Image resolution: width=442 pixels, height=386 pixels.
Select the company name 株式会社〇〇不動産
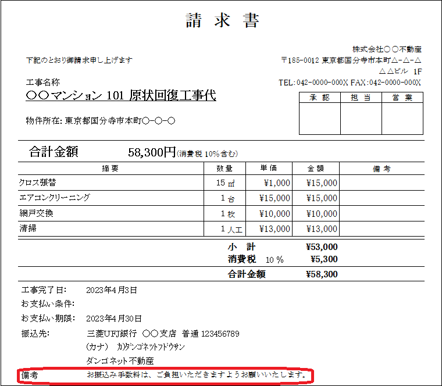387,49
